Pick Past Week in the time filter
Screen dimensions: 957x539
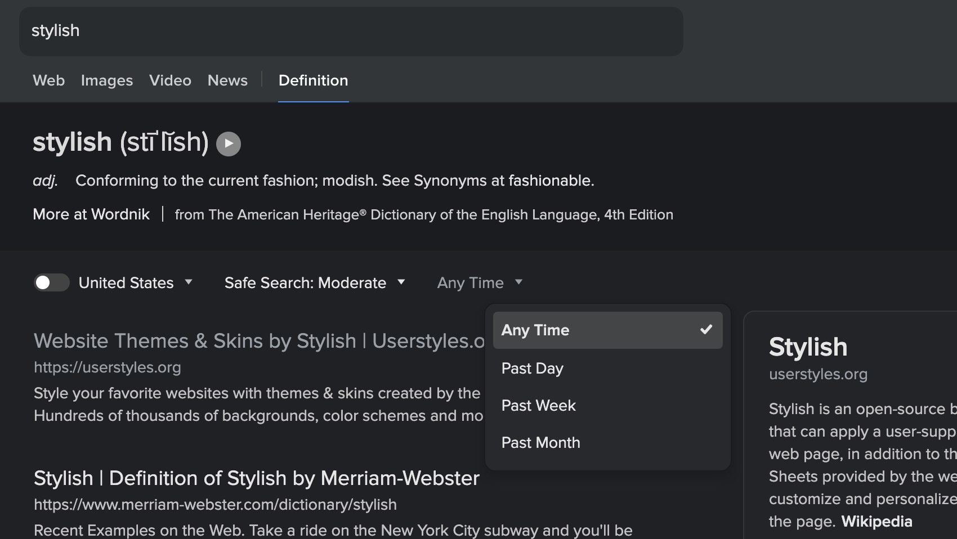pos(607,405)
